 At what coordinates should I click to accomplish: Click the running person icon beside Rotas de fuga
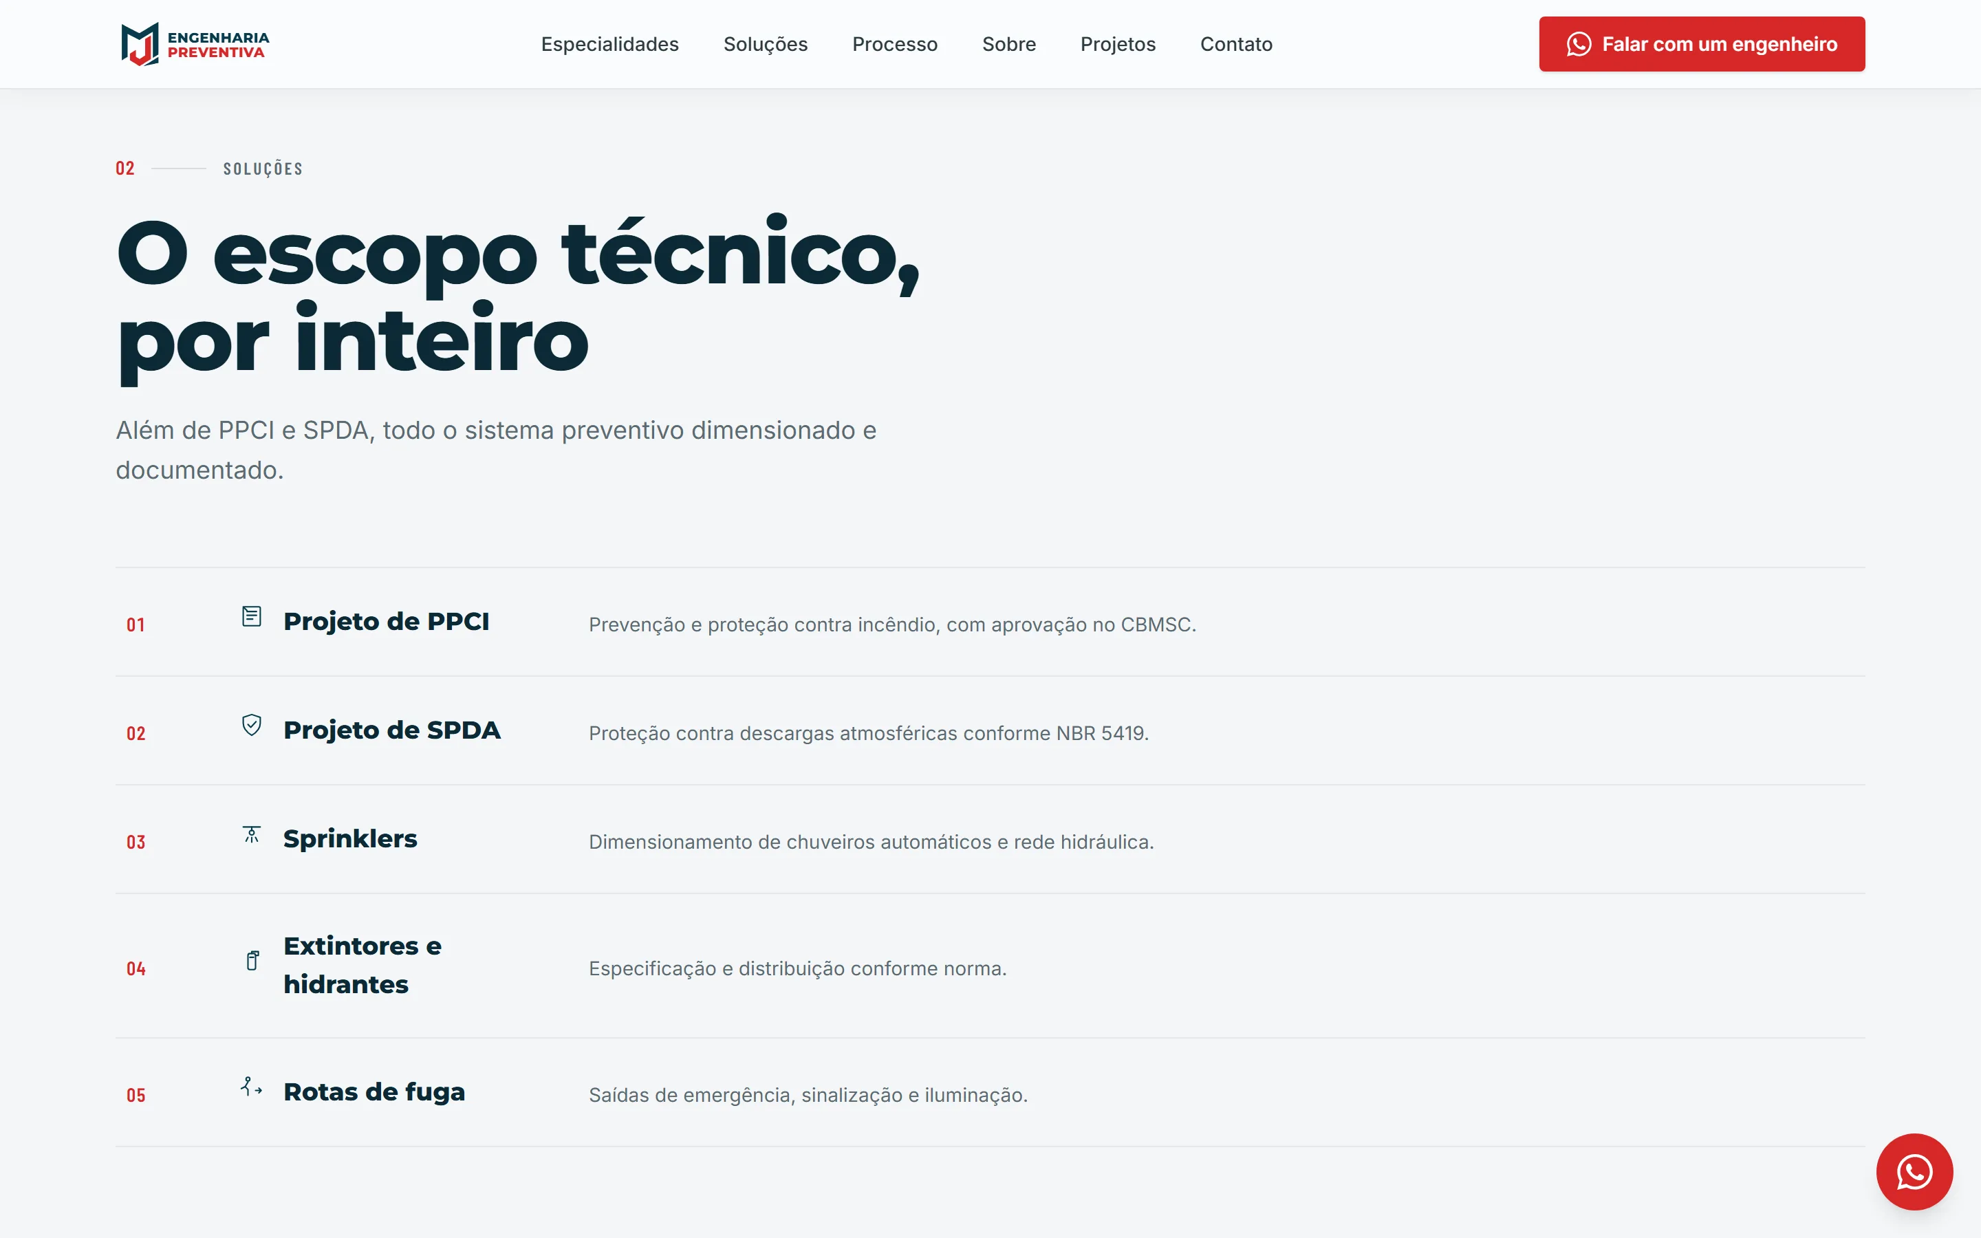point(251,1087)
